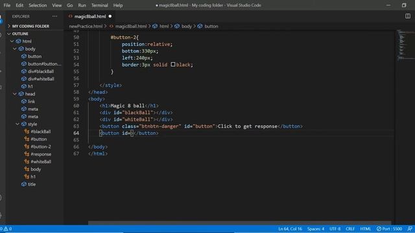This screenshot has height=233, width=415.
Task: Select link element in outline
Action: pyautogui.click(x=31, y=102)
